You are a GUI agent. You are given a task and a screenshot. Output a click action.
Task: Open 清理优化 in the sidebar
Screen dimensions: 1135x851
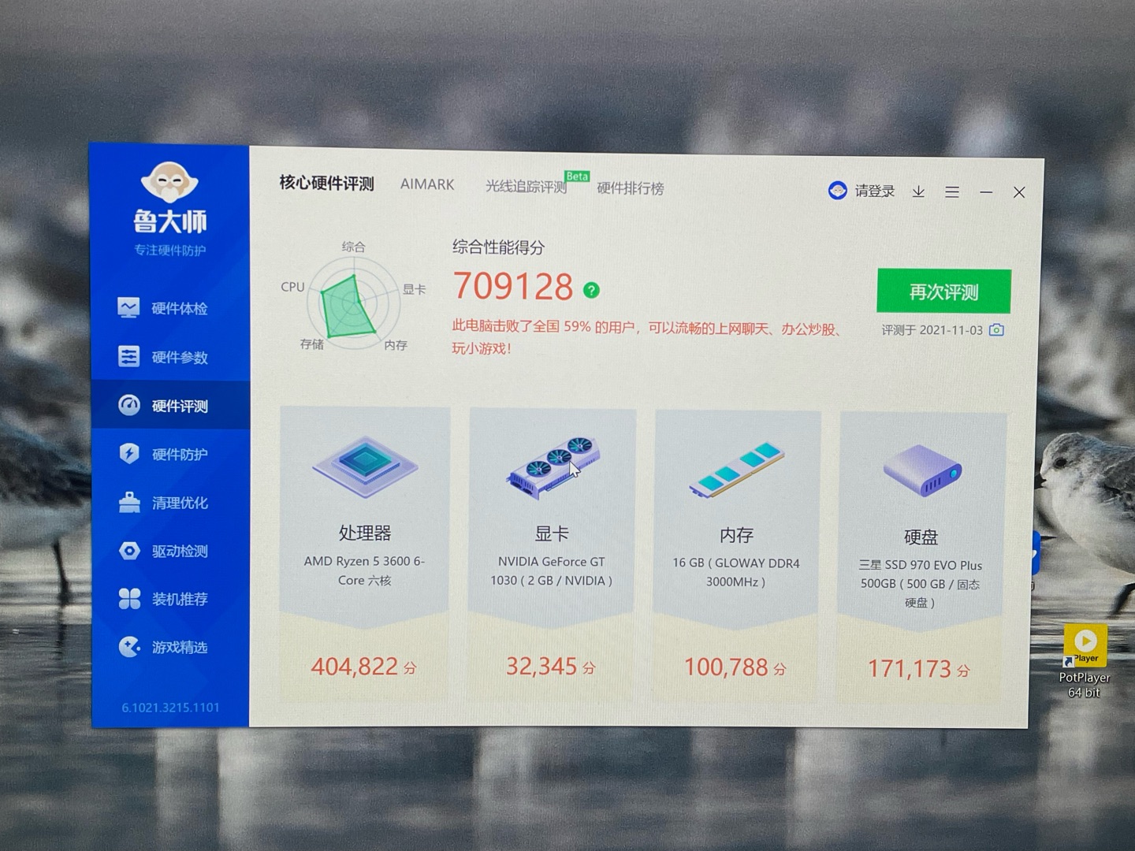coord(170,502)
